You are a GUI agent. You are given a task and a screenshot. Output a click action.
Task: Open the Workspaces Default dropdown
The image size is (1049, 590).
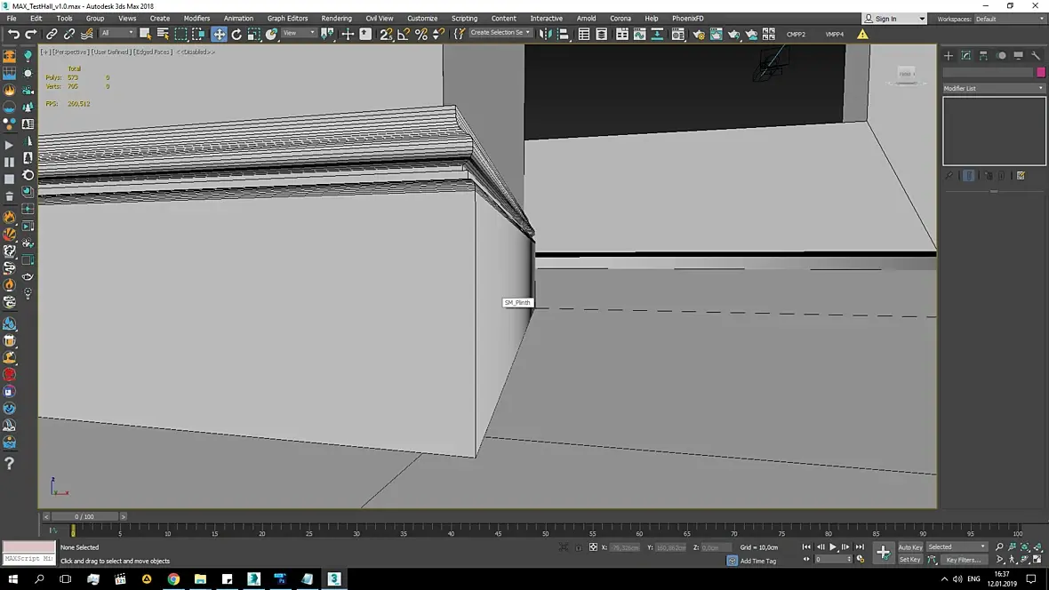(x=1007, y=19)
